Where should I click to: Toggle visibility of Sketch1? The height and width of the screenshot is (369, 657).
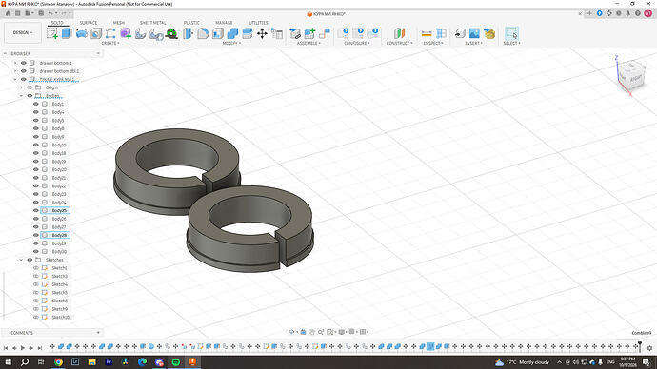point(35,268)
